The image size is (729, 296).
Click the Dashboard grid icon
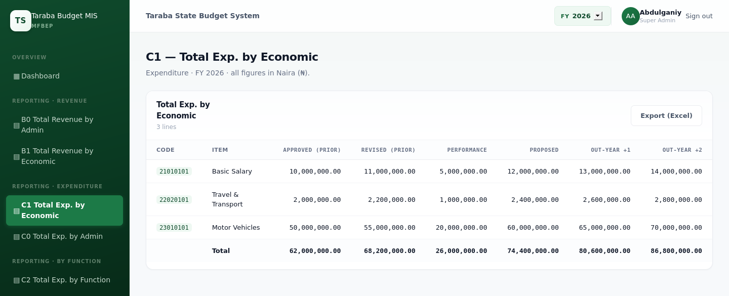pos(17,76)
